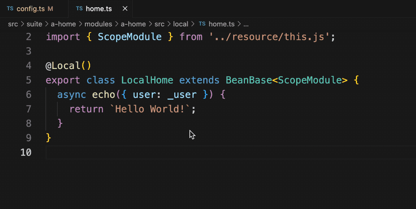Image resolution: width=416 pixels, height=209 pixels.
Task: Click the echo method name
Action: (104, 94)
